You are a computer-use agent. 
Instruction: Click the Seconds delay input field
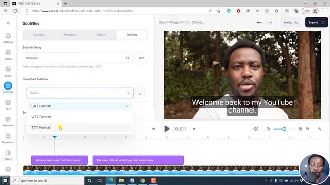pos(78,58)
